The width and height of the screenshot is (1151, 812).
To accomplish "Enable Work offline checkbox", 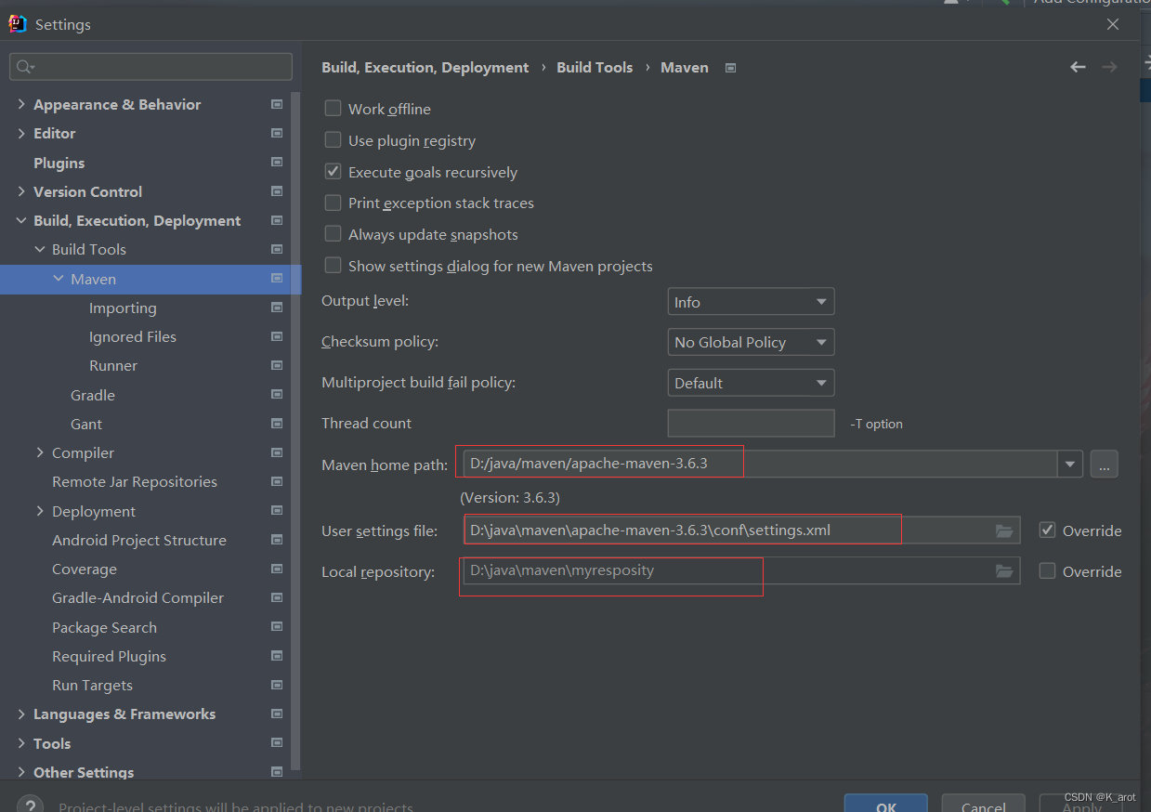I will click(x=333, y=109).
